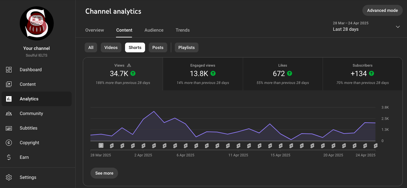This screenshot has width=407, height=188.
Task: Open the Overview tab
Action: 95,30
